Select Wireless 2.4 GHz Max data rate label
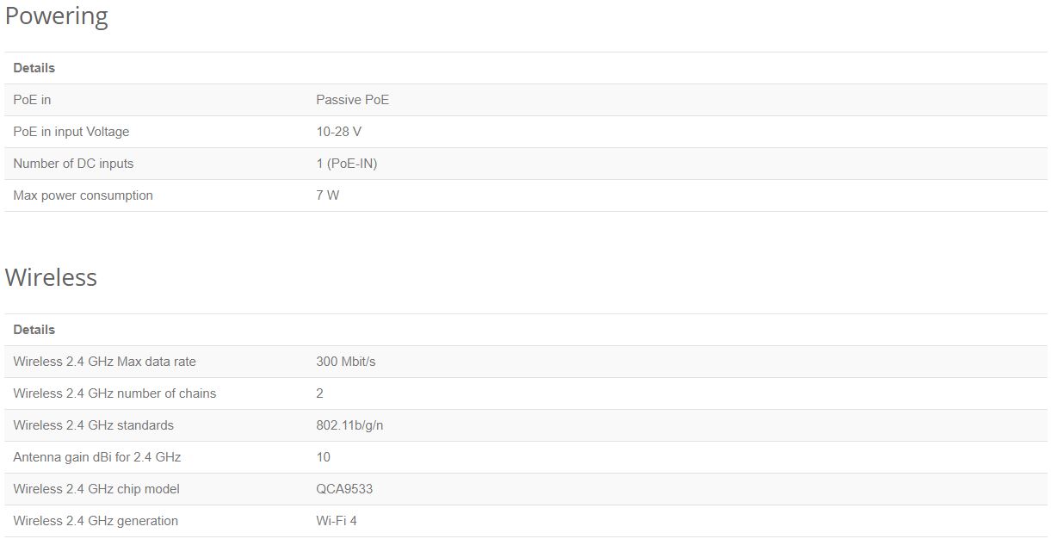 point(104,362)
